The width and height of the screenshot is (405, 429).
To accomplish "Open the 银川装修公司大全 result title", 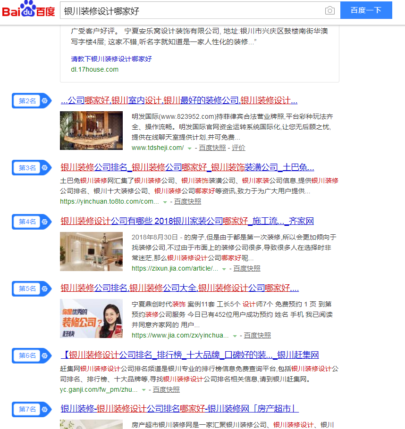I will click(x=179, y=288).
